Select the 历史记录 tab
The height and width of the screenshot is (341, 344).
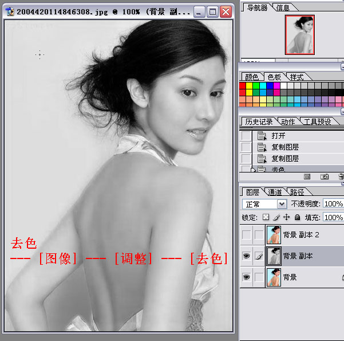259,121
